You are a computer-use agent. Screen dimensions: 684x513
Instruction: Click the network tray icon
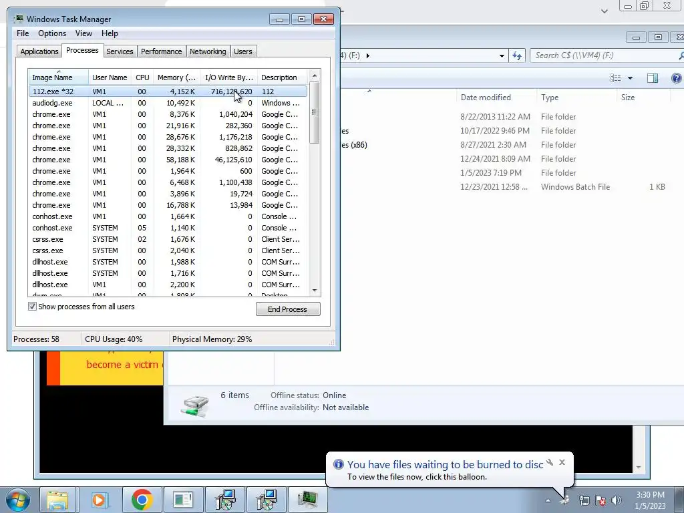coord(584,500)
